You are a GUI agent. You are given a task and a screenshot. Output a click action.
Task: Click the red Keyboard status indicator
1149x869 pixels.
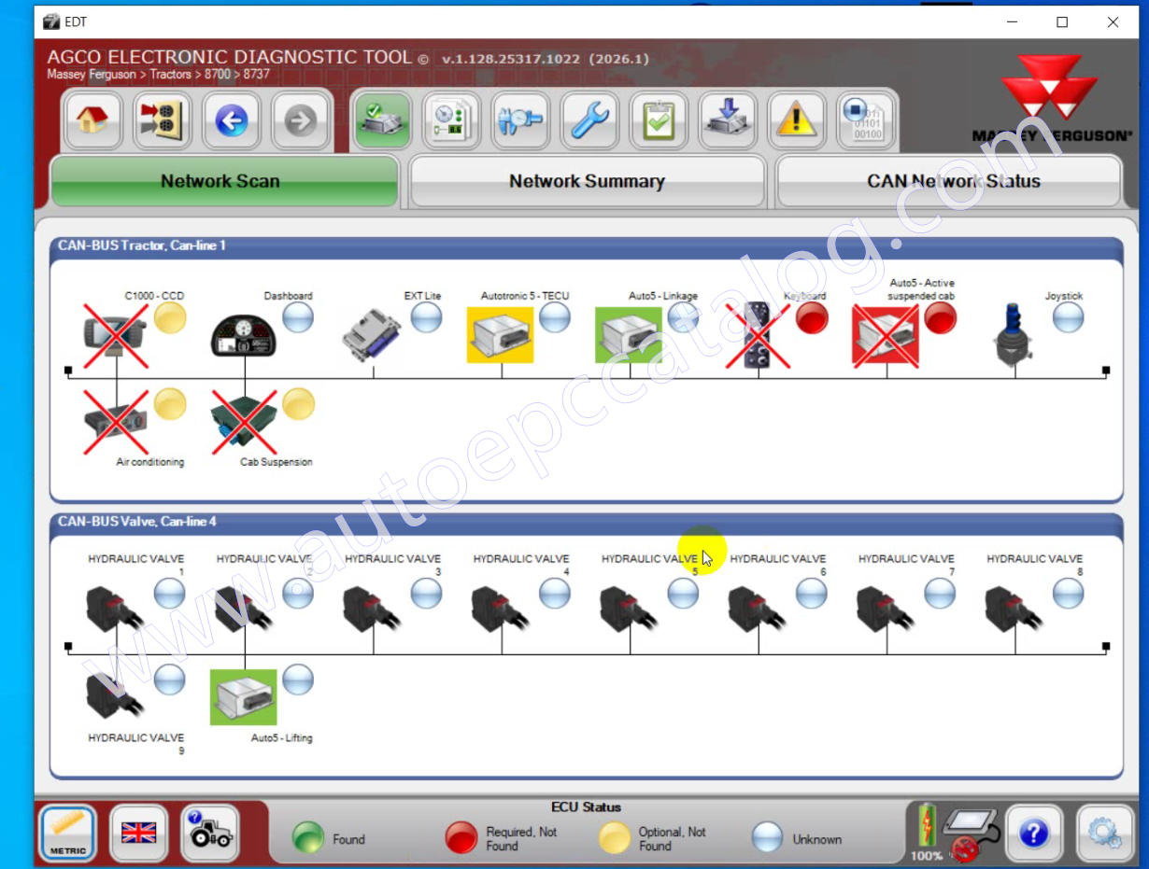[812, 318]
